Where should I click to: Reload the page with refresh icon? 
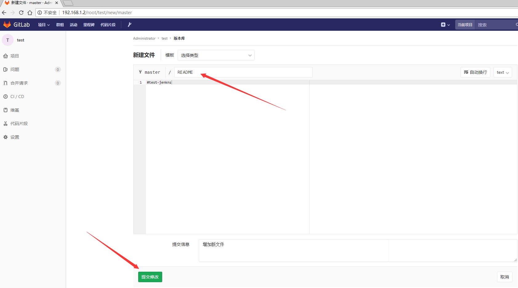click(x=21, y=13)
